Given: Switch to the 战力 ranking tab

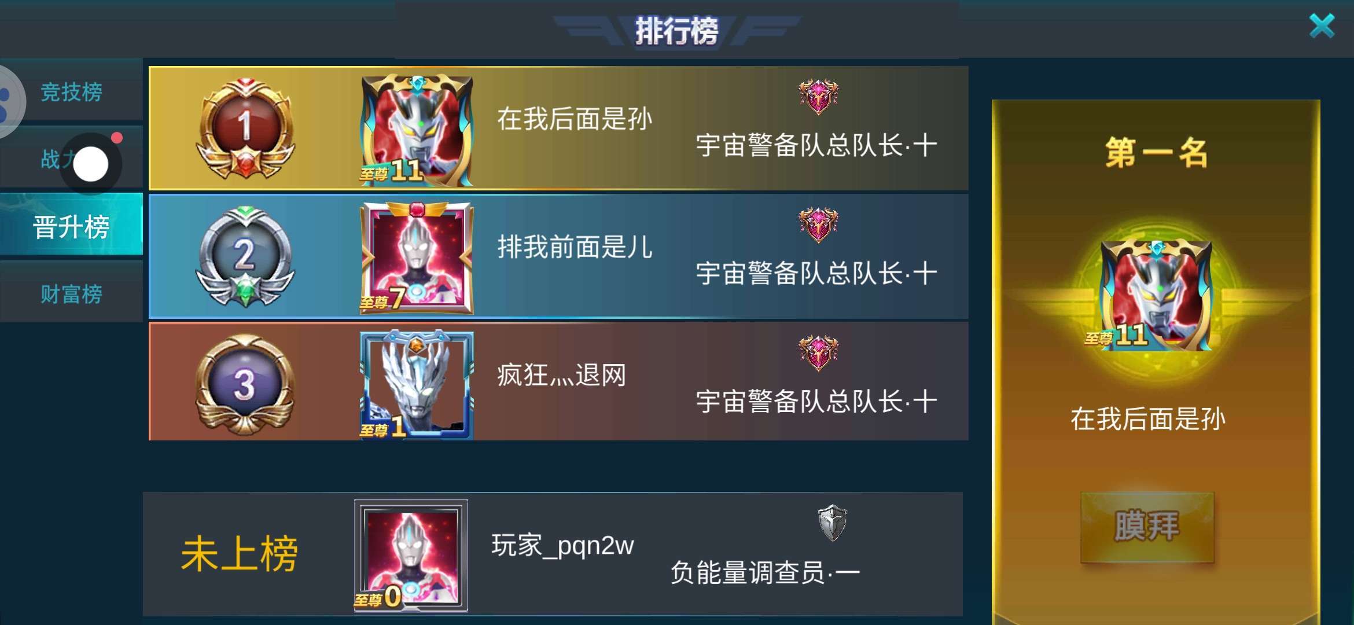Looking at the screenshot, I should coord(72,158).
